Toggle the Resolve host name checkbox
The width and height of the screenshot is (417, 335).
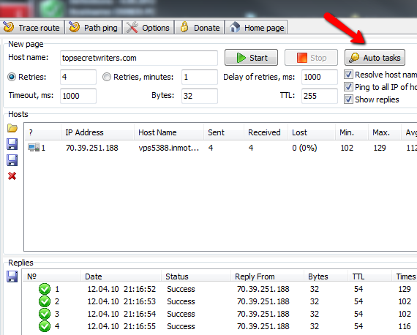point(348,75)
